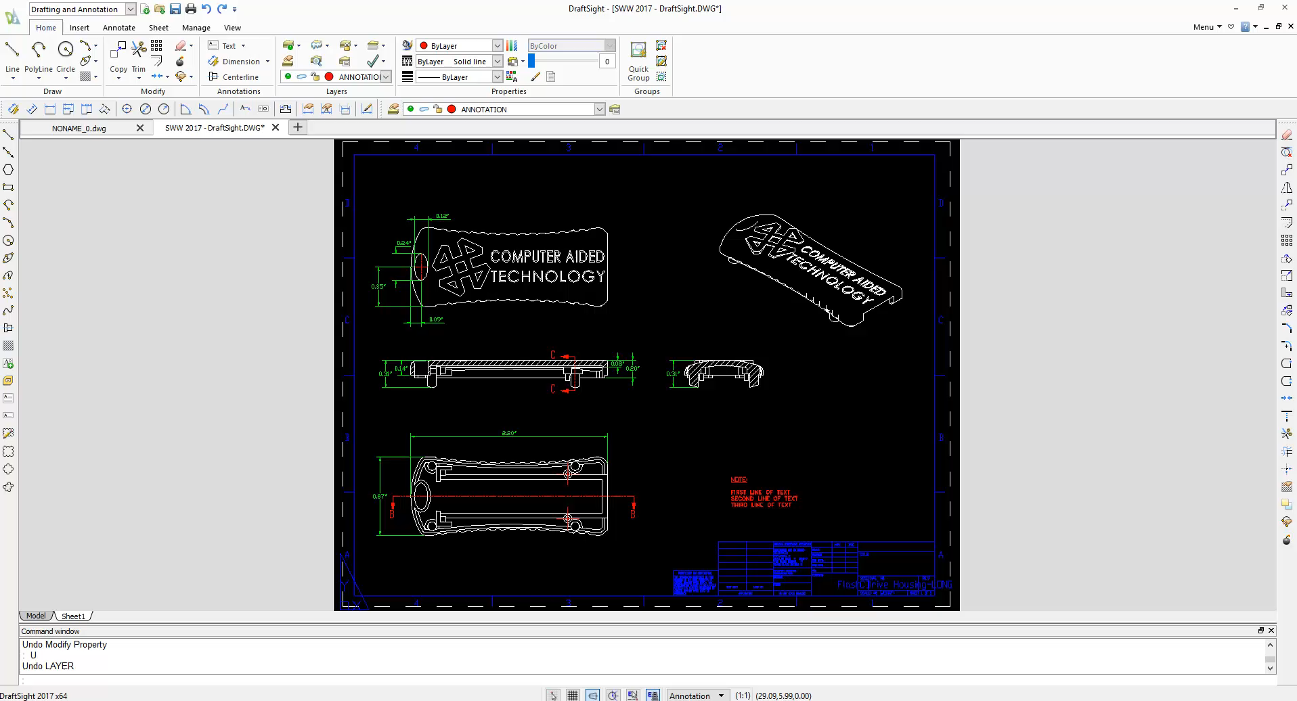Open the Menu button at top right
Viewport: 1297px width, 701px height.
(1207, 27)
